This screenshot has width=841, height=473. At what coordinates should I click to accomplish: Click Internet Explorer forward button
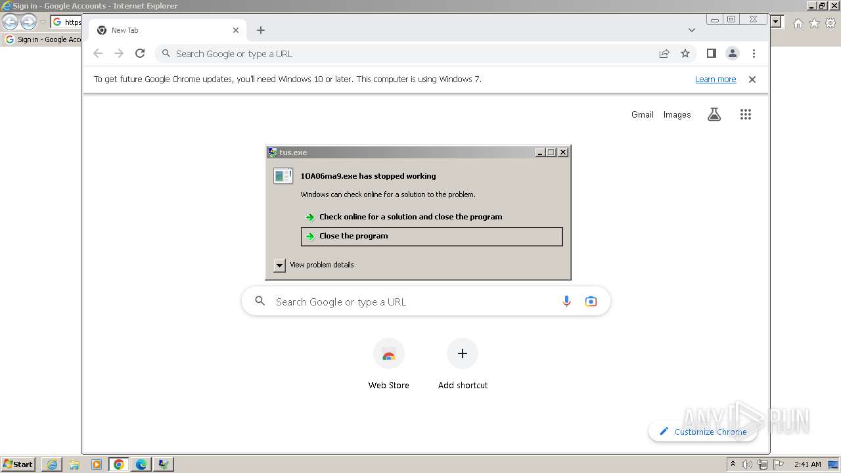point(28,22)
